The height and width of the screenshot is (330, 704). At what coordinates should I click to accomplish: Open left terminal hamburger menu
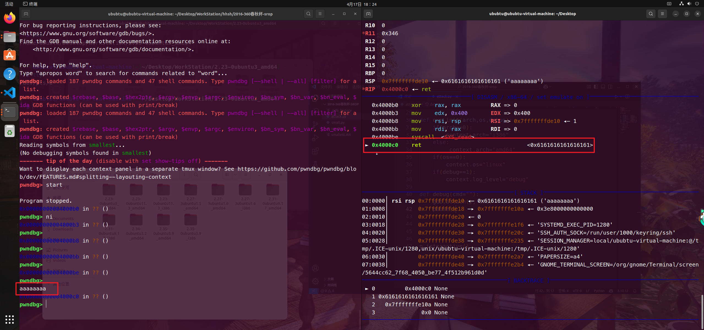point(320,14)
